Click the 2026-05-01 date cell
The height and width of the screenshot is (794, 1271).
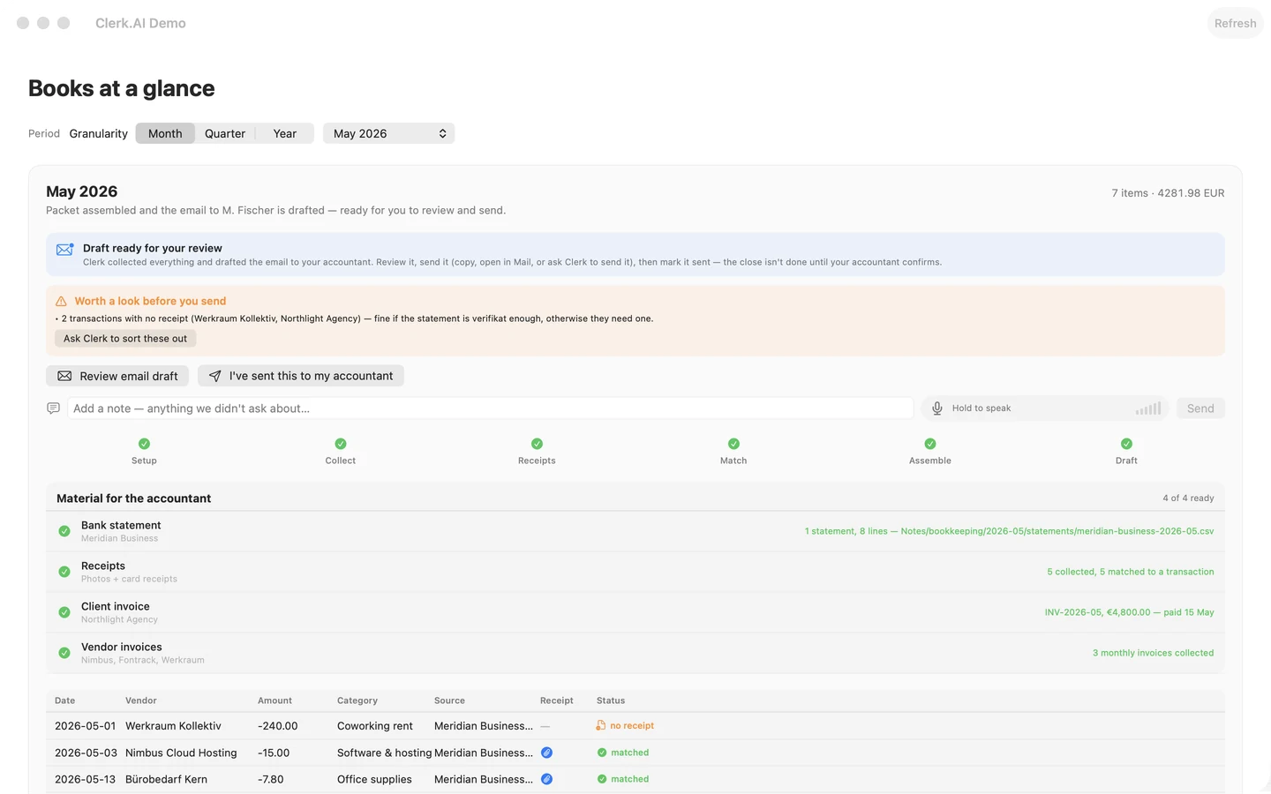[85, 726]
